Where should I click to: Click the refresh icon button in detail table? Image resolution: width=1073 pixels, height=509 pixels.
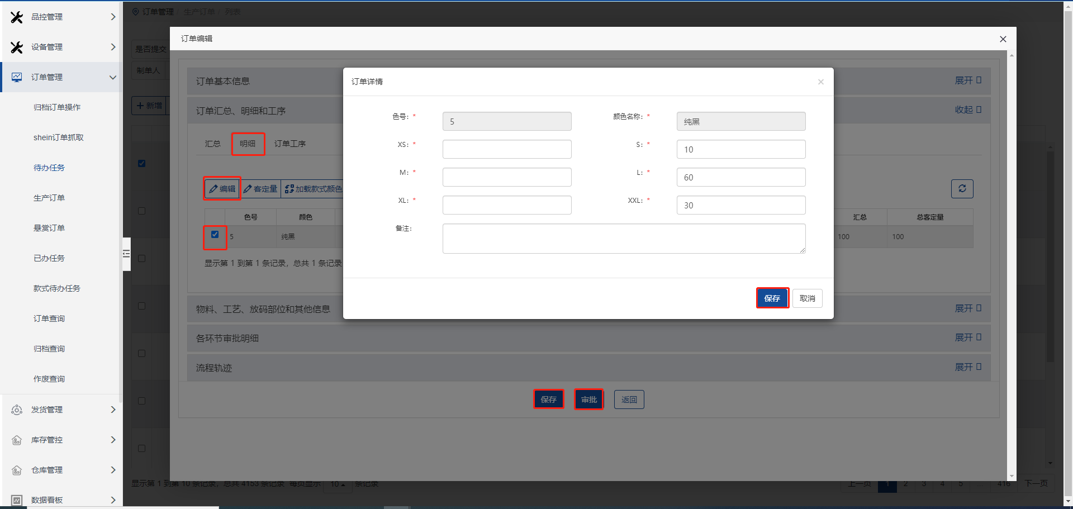coord(962,189)
